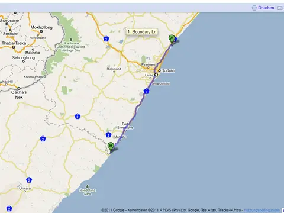The image size is (284, 213).
Task: Click the Pondoland MPA park icon
Action: [88, 186]
